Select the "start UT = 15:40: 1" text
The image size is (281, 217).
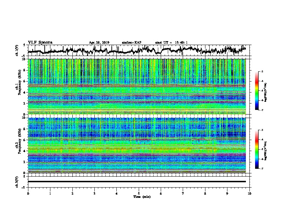(x=171, y=43)
